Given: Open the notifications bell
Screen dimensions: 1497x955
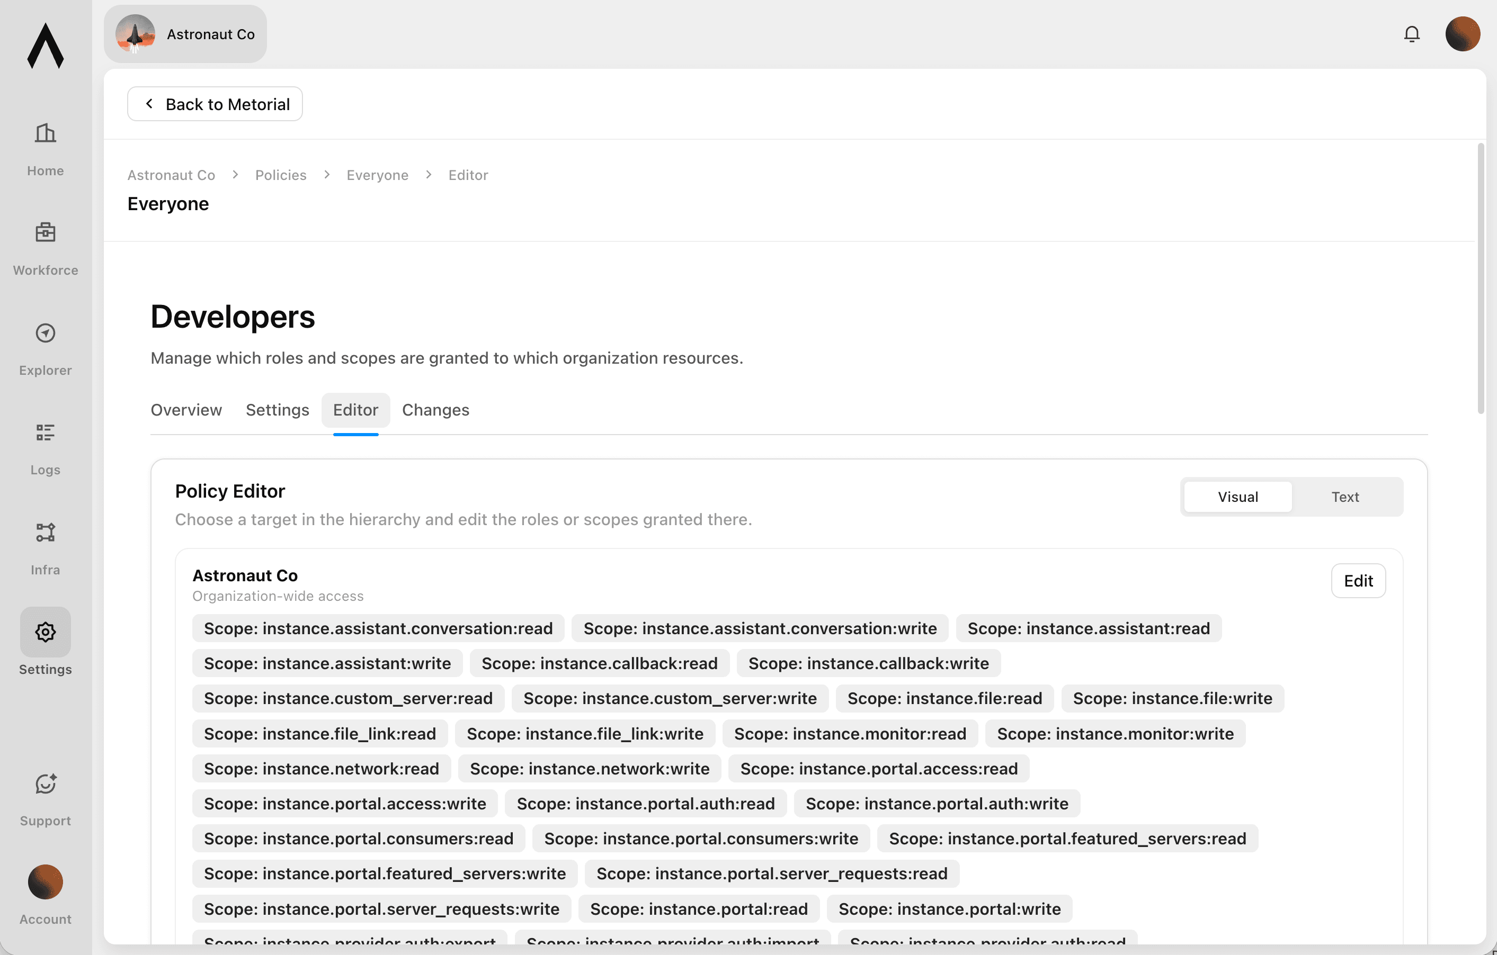Looking at the screenshot, I should pyautogui.click(x=1412, y=34).
